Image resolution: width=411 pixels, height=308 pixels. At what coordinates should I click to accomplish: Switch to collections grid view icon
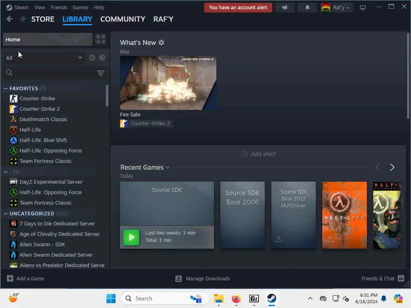point(100,40)
